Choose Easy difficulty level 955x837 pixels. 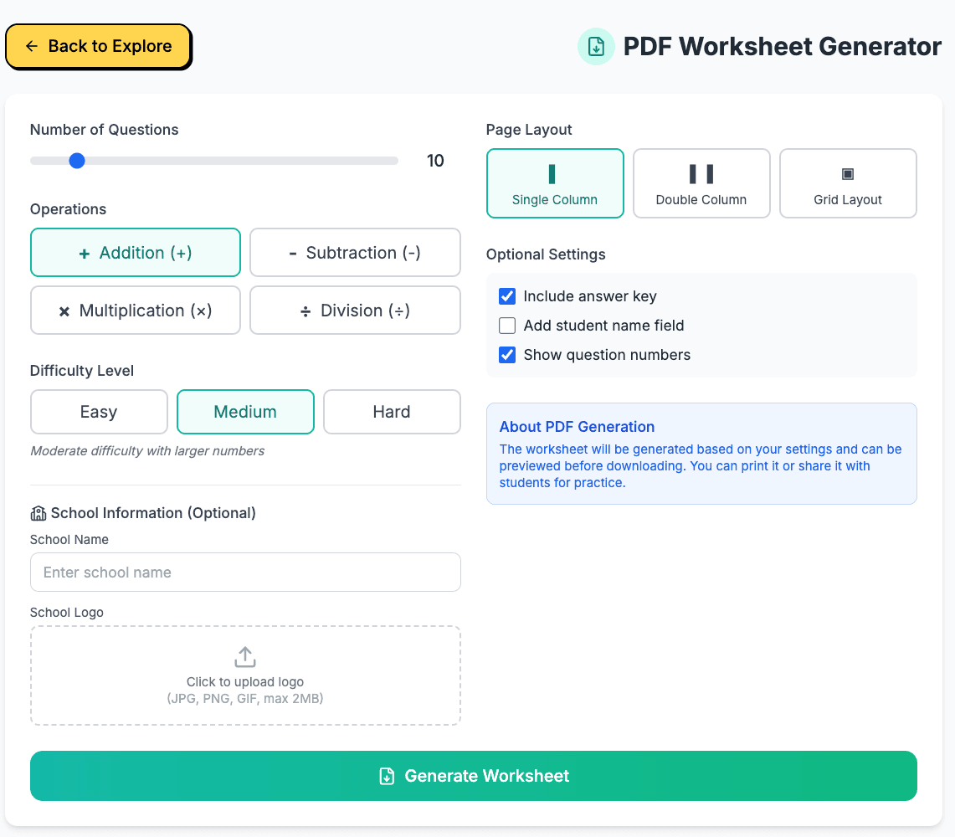coord(99,412)
